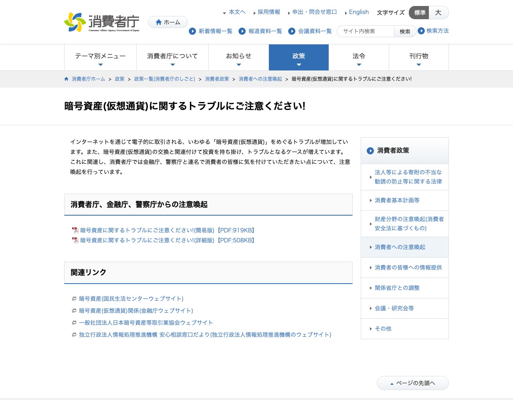Go to 消費者政策 breadcrumb link
Screen dimensions: 513x400
(217, 79)
